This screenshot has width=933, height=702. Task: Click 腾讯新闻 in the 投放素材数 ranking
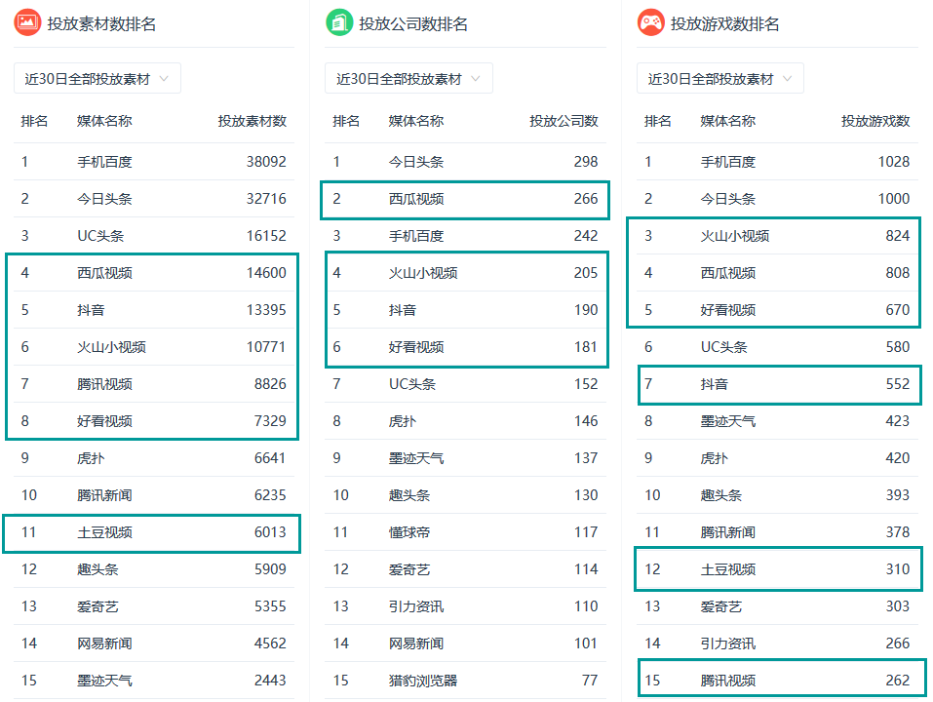pyautogui.click(x=104, y=495)
